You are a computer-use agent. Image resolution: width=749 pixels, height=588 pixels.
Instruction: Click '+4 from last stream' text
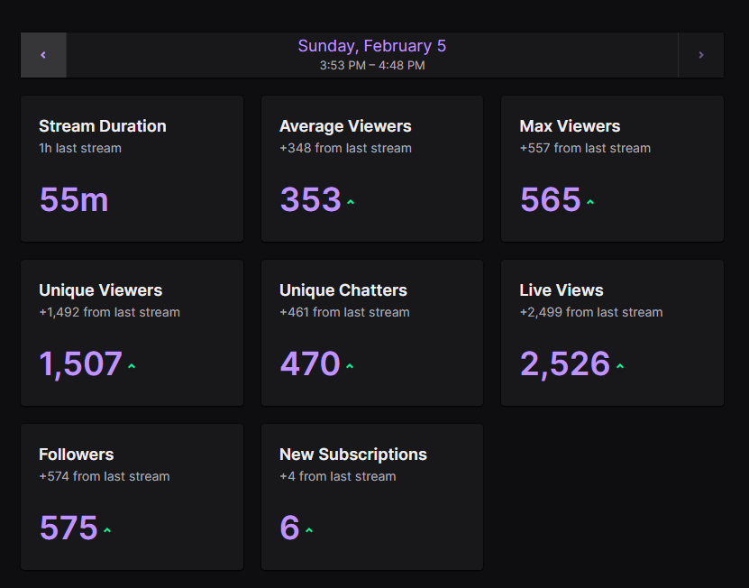338,476
